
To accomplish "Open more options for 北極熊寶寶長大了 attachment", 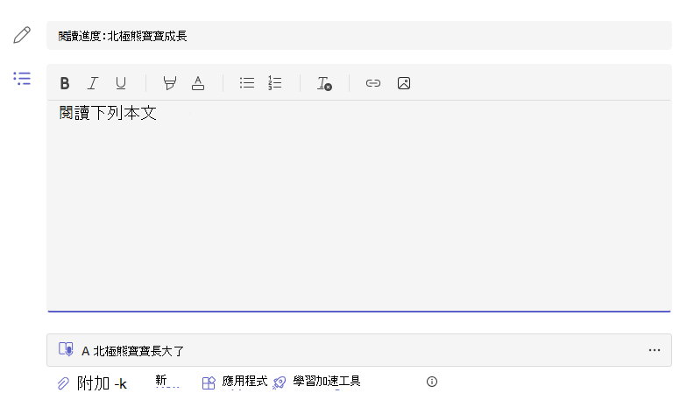I will click(x=655, y=350).
